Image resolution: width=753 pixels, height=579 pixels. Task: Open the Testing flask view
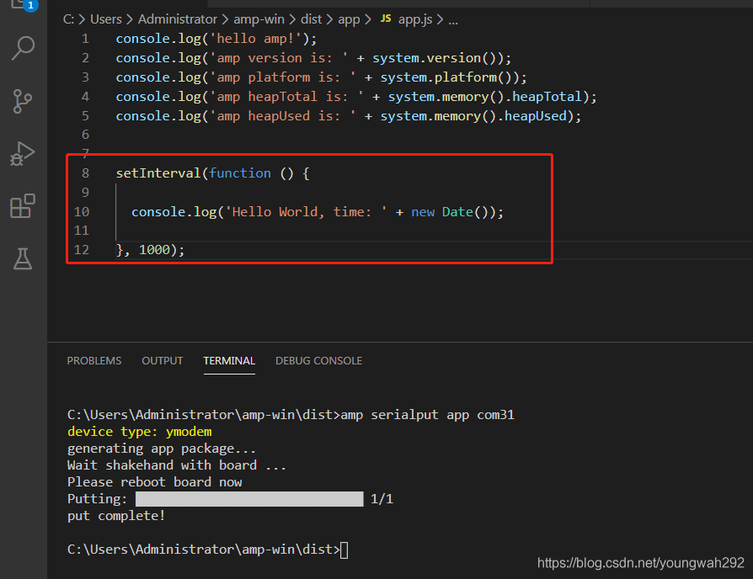tap(23, 259)
